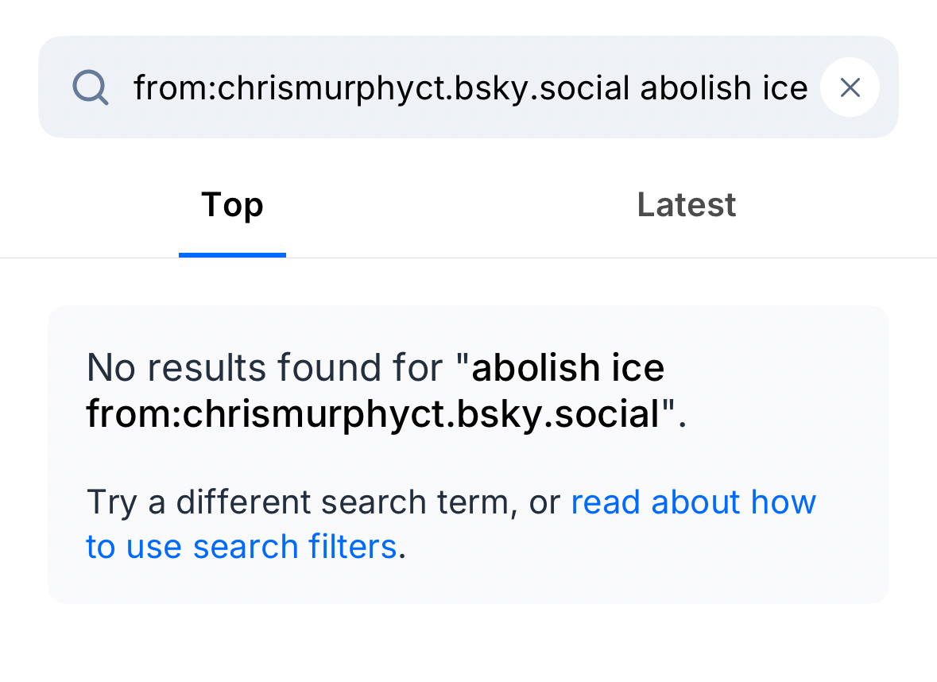This screenshot has width=937, height=682.
Task: Click the rounded search bar background
Action: 469,126
